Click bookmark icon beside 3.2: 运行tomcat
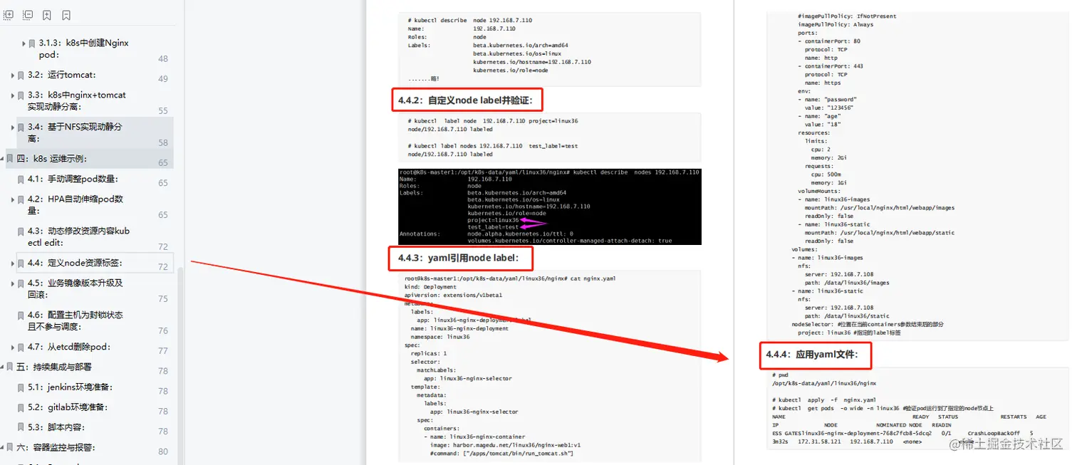 click(21, 75)
